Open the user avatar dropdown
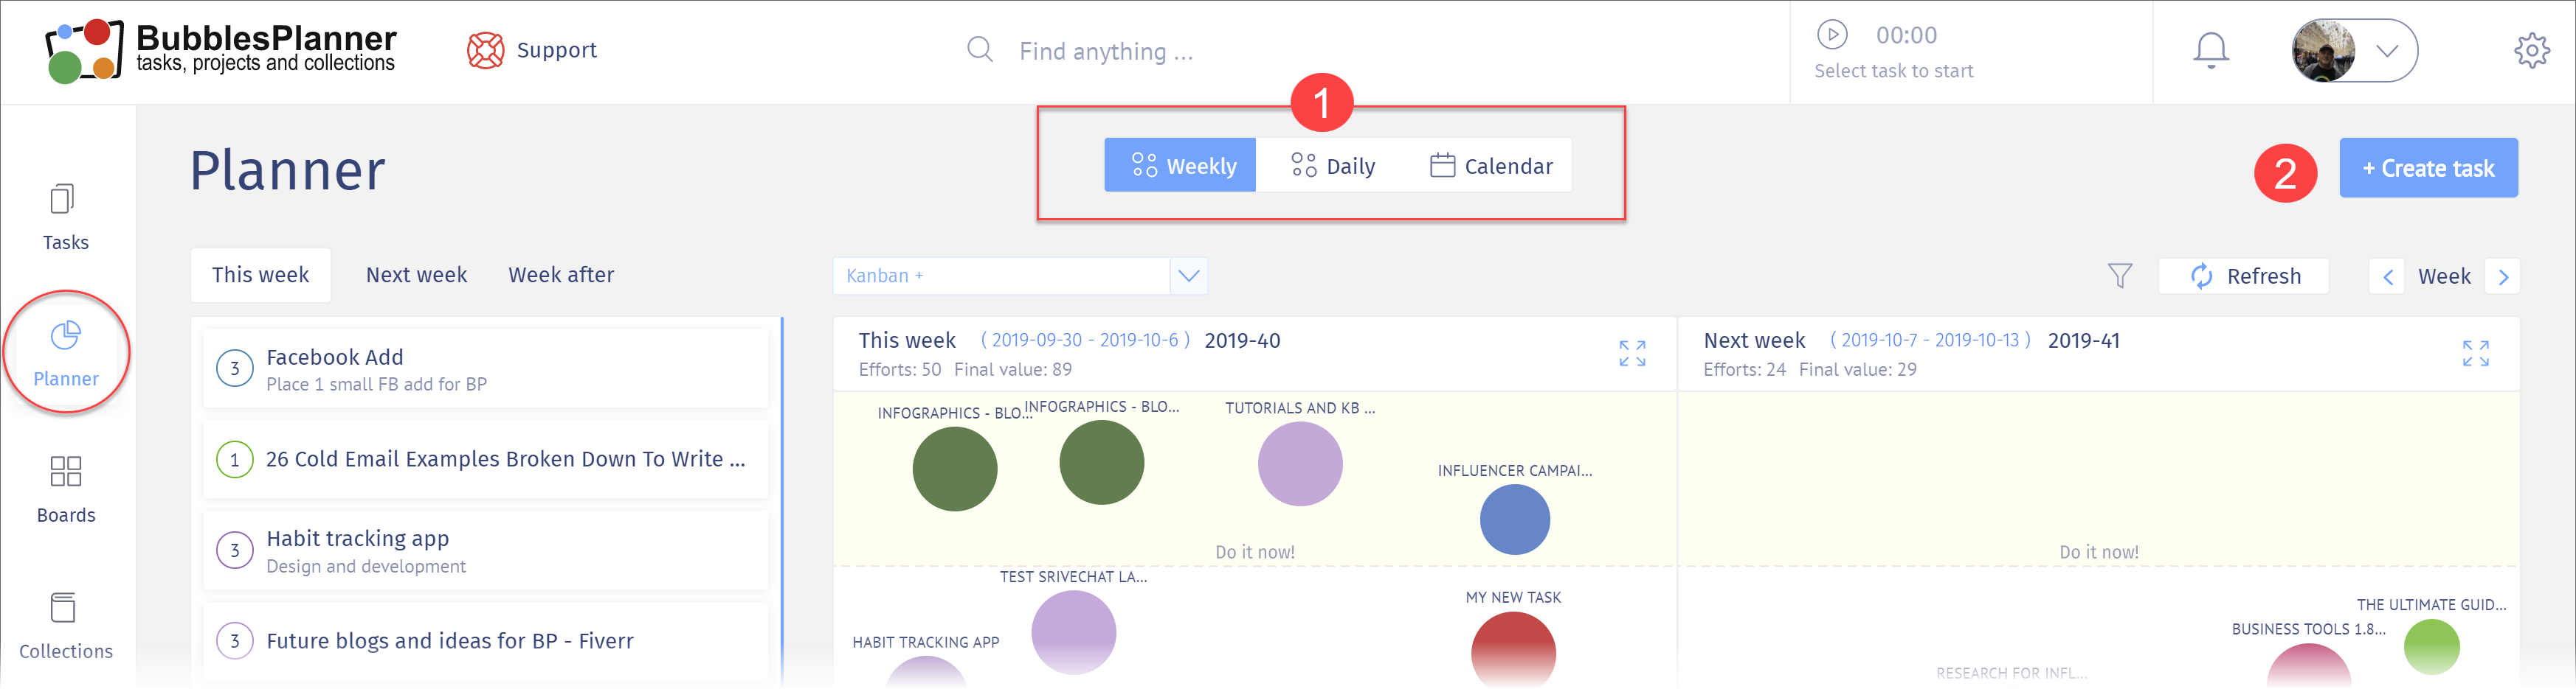 [2354, 50]
